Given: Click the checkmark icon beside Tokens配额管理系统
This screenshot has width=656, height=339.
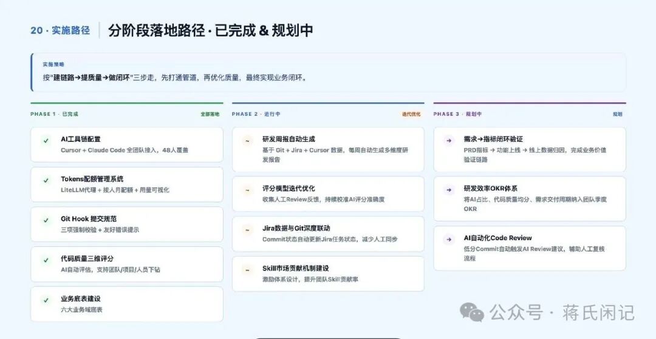Looking at the screenshot, I should (46, 180).
